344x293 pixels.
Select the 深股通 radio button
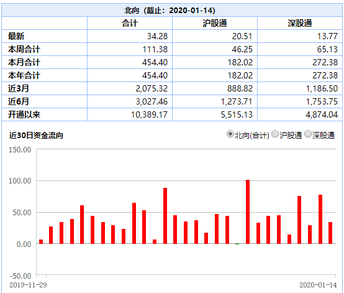tap(308, 134)
